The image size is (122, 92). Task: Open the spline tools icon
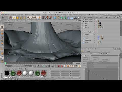pos(58,18)
